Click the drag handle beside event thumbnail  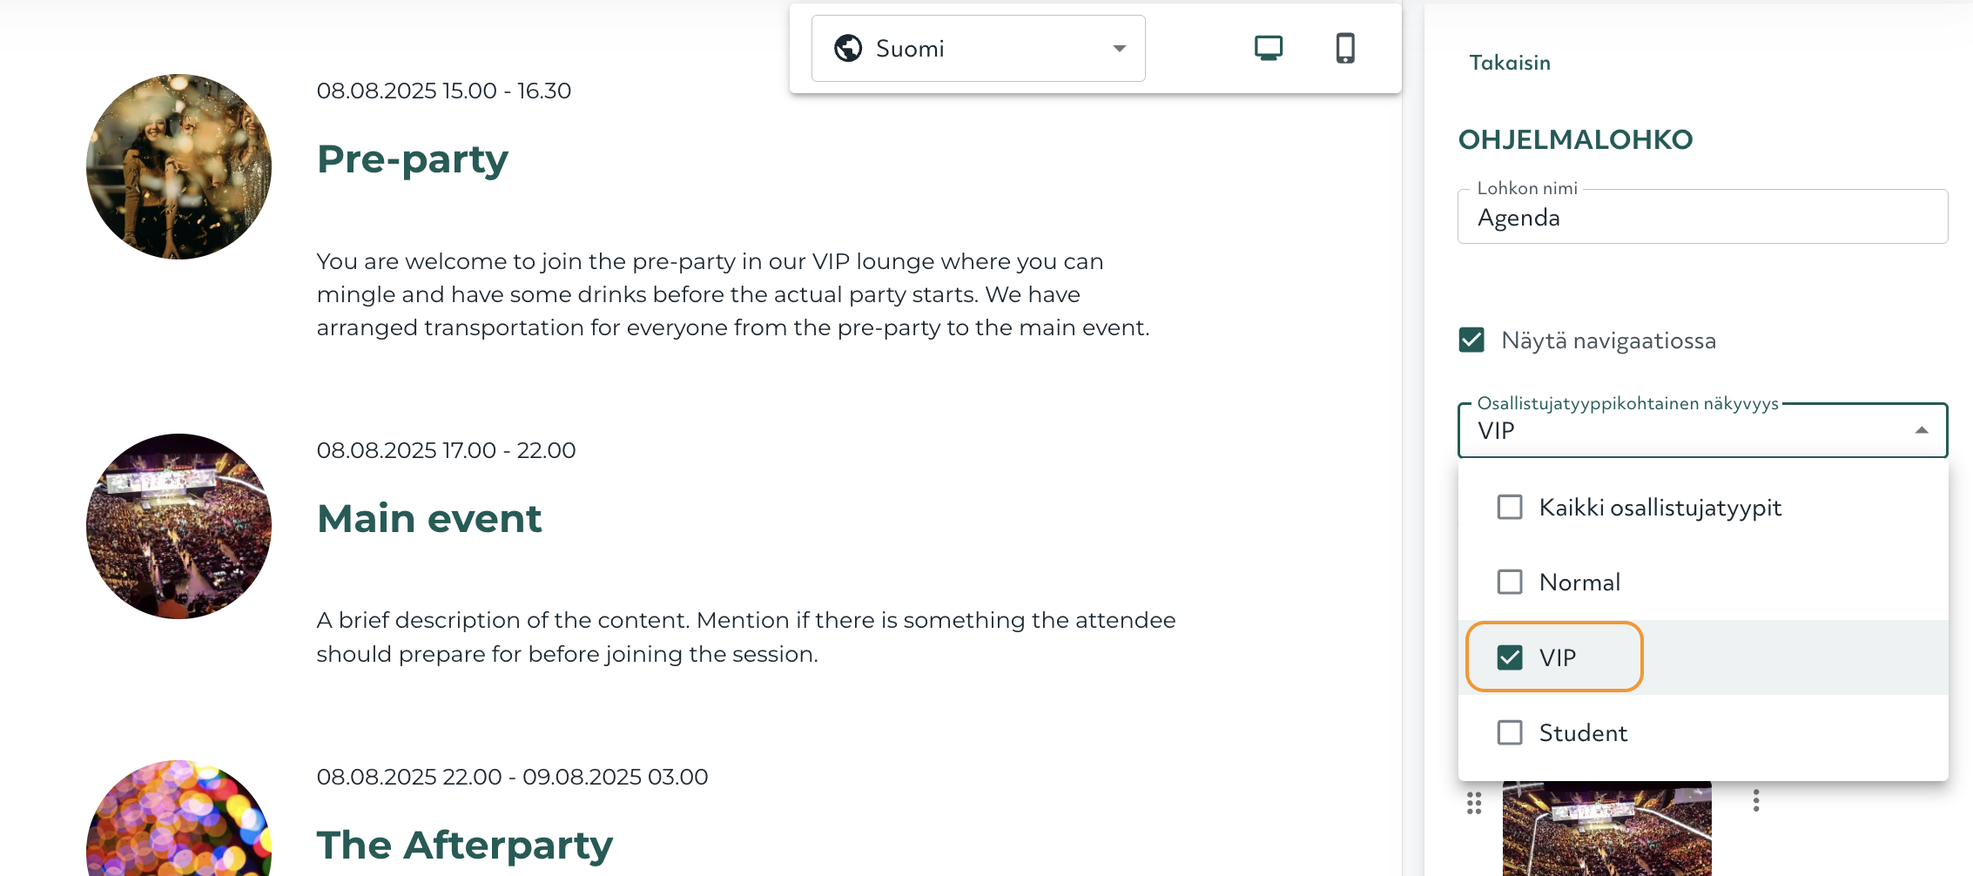tap(1473, 803)
